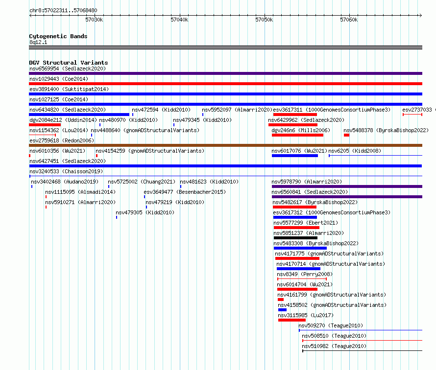Image resolution: width=436 pixels, height=370 pixels.
Task: Open the nsv6017076 (Wu2021) label
Action: 299,151
